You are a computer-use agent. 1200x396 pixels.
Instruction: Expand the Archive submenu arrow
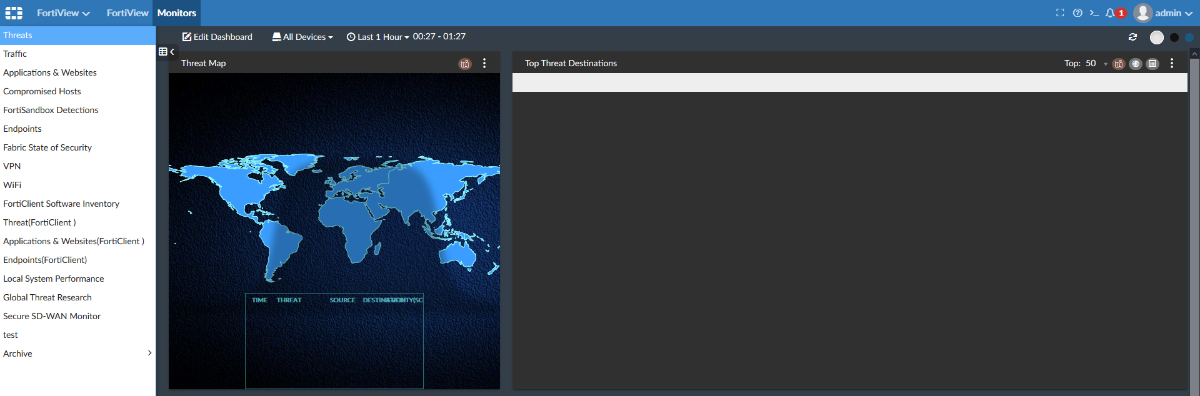(x=149, y=353)
